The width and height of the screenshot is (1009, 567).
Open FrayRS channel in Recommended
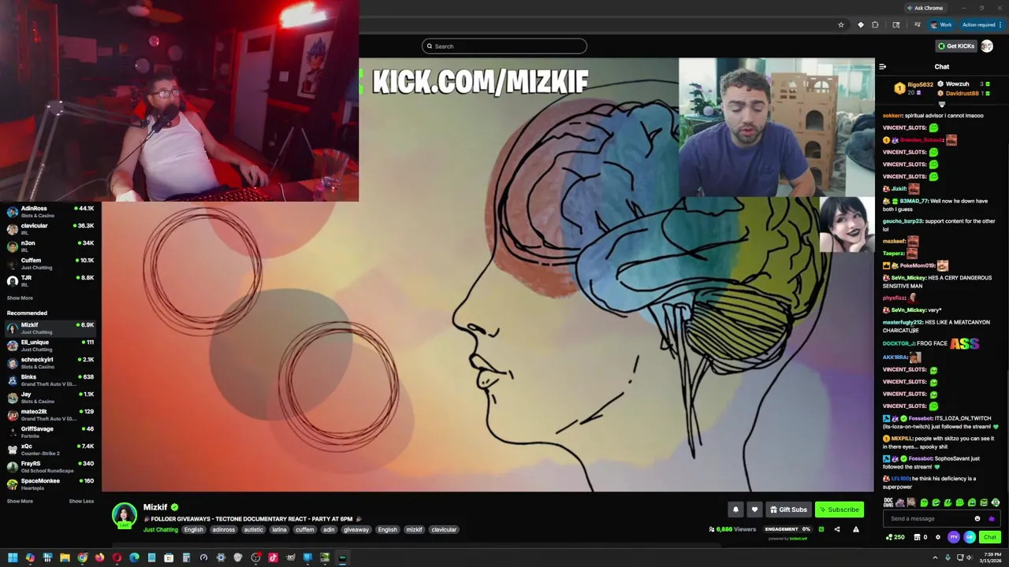50,467
